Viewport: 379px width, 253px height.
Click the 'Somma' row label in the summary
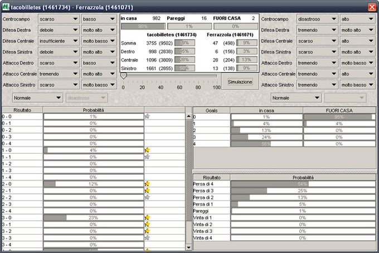coord(128,43)
